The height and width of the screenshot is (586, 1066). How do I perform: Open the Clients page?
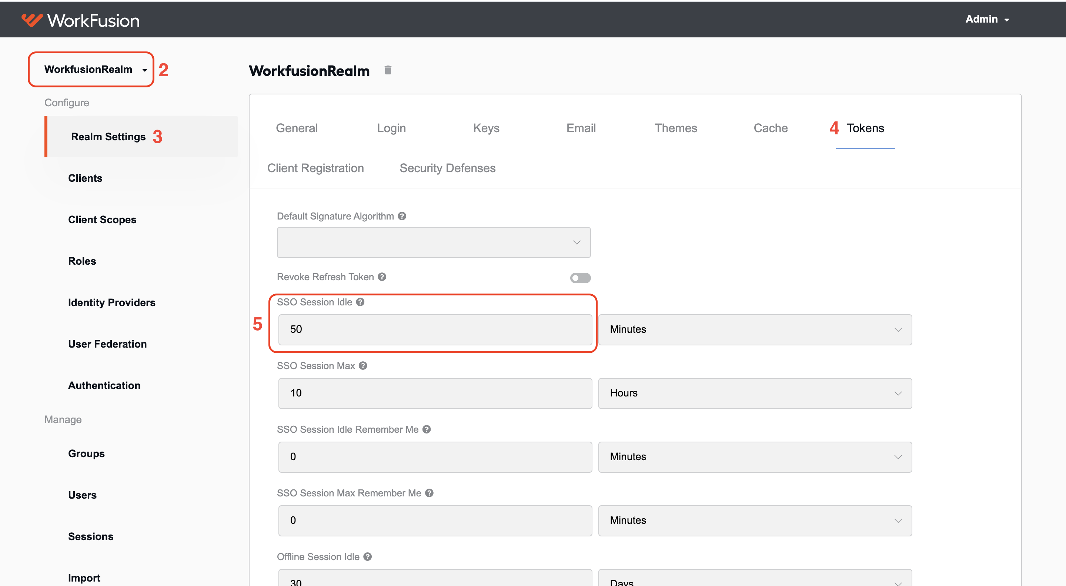(85, 178)
